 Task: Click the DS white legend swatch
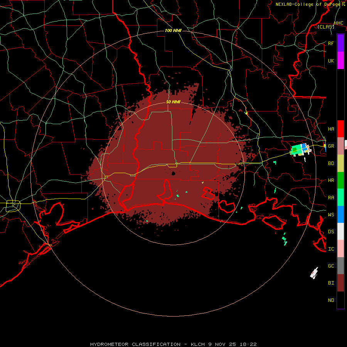[340, 231]
